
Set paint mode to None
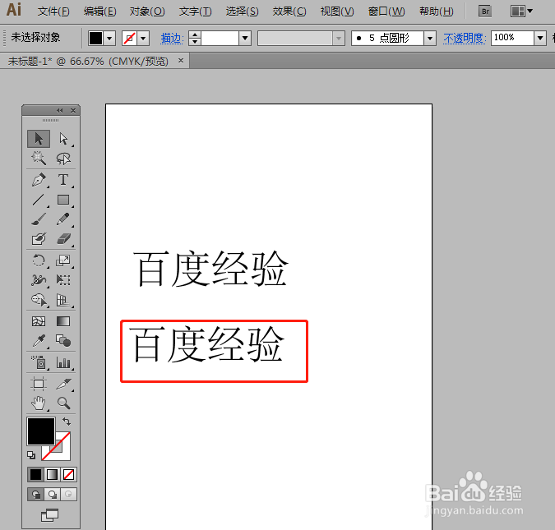[68, 474]
